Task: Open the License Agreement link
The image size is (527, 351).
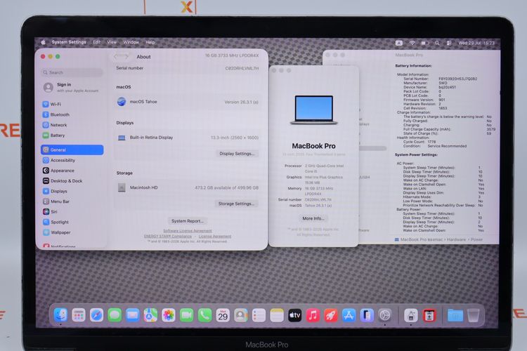Action: tap(215, 236)
